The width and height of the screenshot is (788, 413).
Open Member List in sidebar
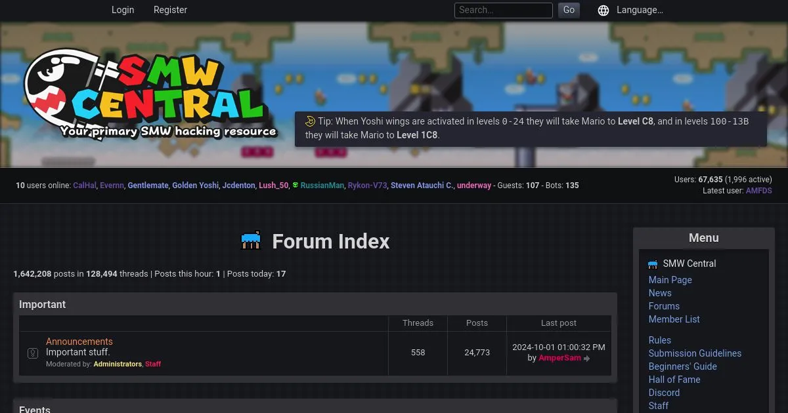click(x=674, y=319)
